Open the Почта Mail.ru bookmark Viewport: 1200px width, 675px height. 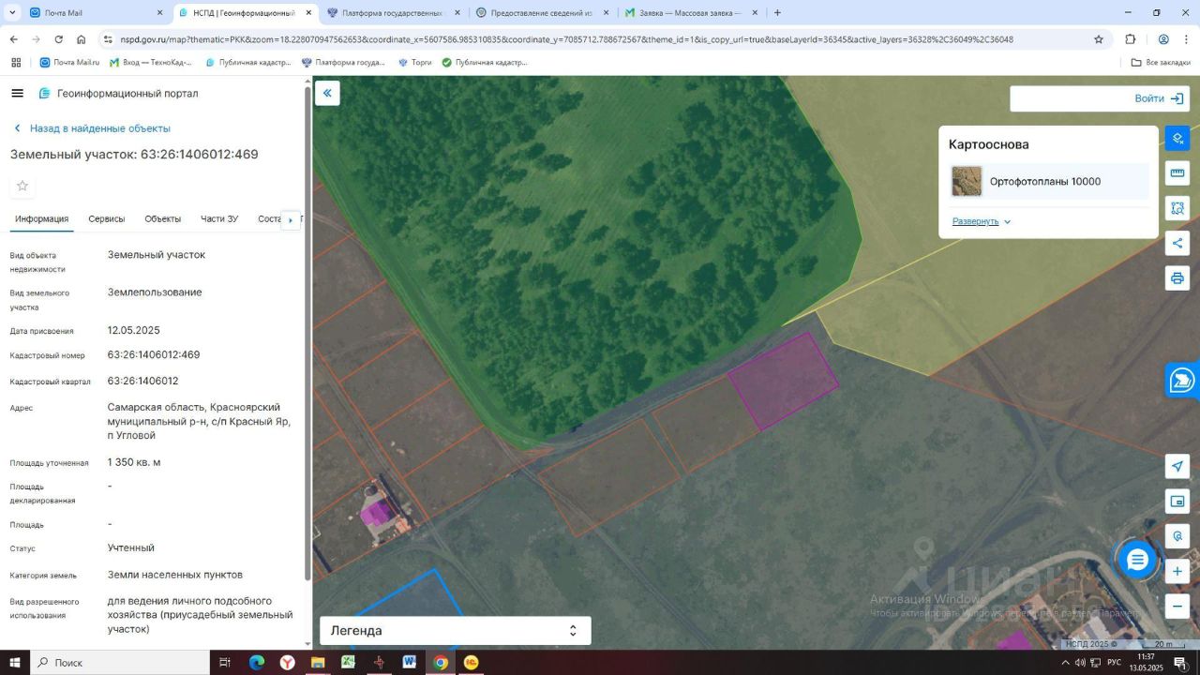[69, 63]
